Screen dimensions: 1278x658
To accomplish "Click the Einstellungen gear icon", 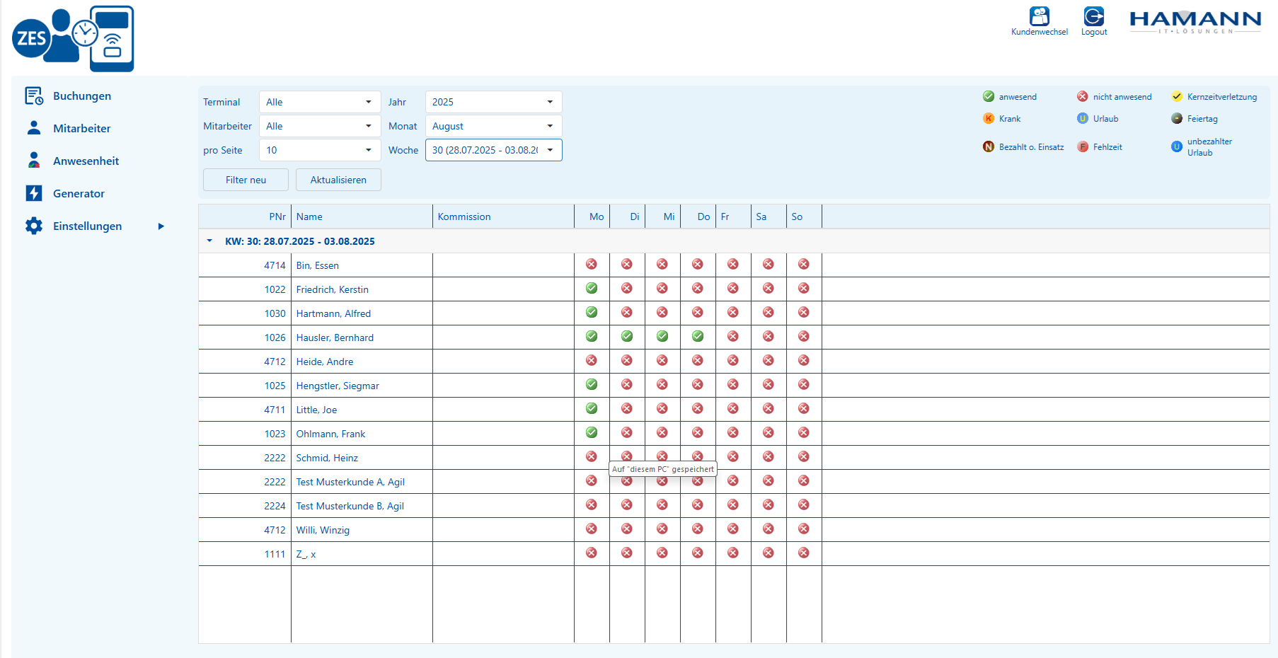I will point(34,226).
